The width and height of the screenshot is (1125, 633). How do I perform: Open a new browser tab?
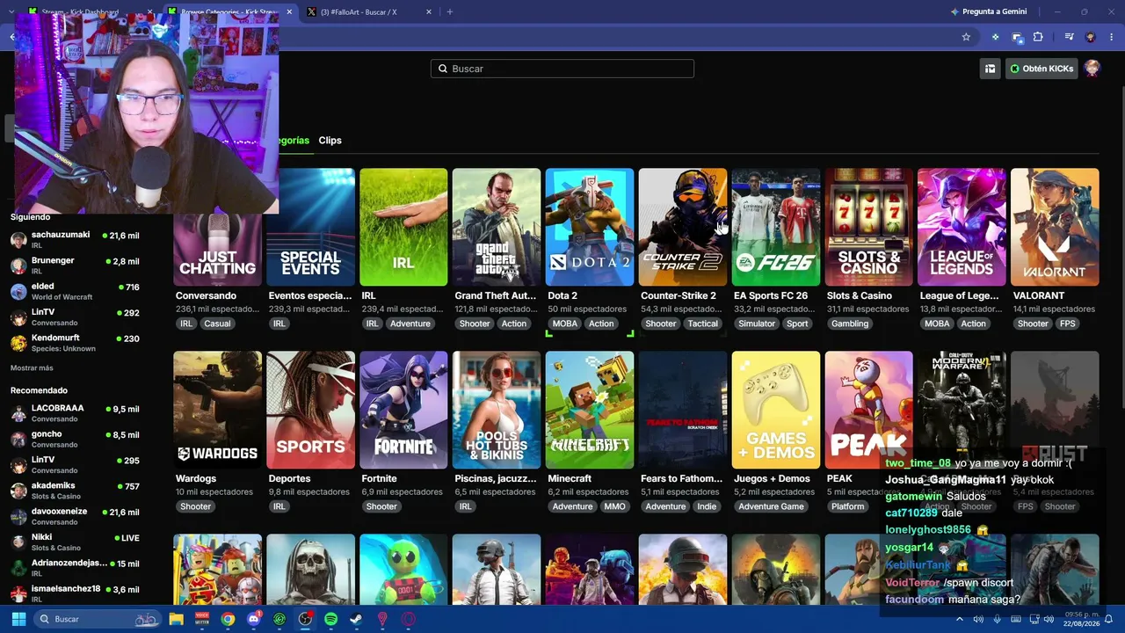[x=450, y=12]
